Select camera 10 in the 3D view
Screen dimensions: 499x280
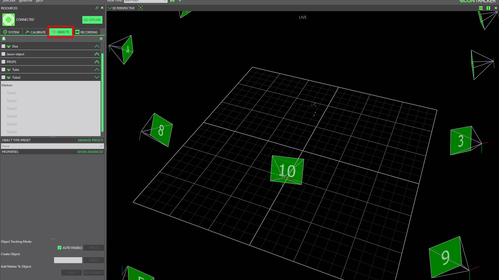tap(287, 170)
